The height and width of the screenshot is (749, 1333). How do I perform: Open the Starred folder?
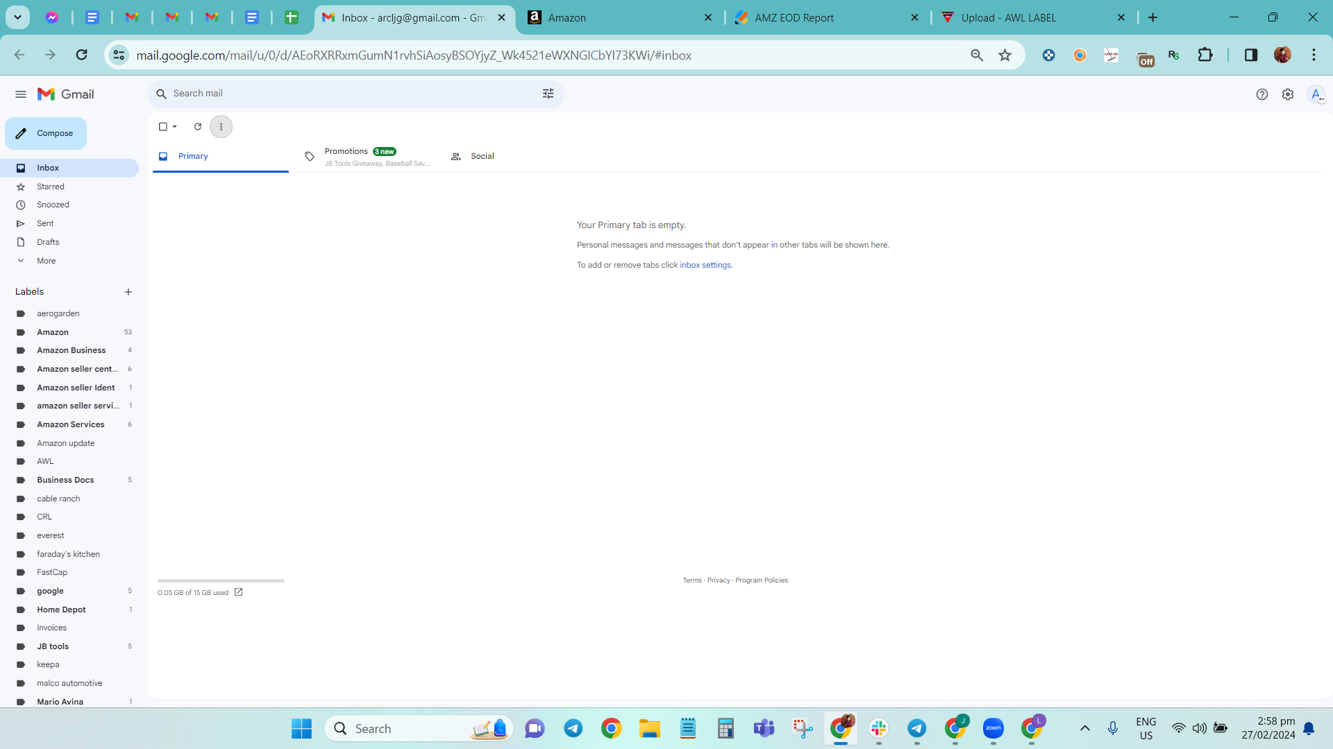click(x=69, y=187)
